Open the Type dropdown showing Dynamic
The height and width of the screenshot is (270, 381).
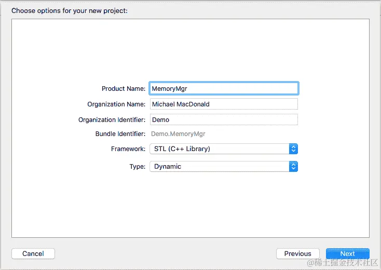[x=224, y=167]
